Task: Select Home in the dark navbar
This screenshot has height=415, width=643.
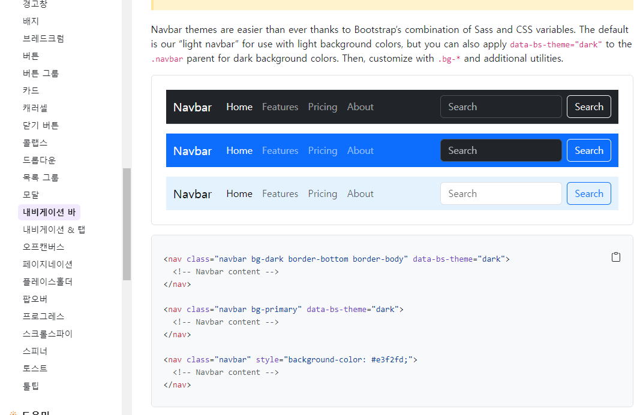Action: click(239, 107)
